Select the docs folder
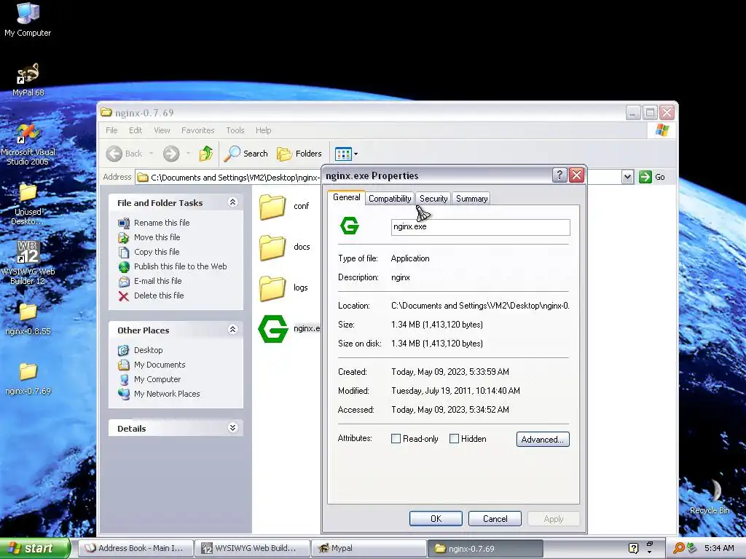Image resolution: width=746 pixels, height=559 pixels. [x=285, y=247]
